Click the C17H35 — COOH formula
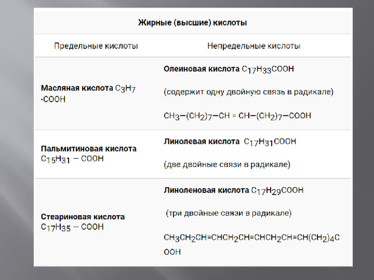Image resolution: width=374 pixels, height=280 pixels. 72,227
